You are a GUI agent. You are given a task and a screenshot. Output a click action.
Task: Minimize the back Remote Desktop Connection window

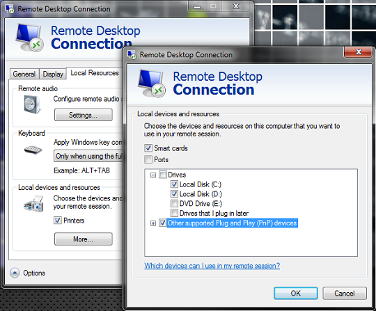point(197,6)
